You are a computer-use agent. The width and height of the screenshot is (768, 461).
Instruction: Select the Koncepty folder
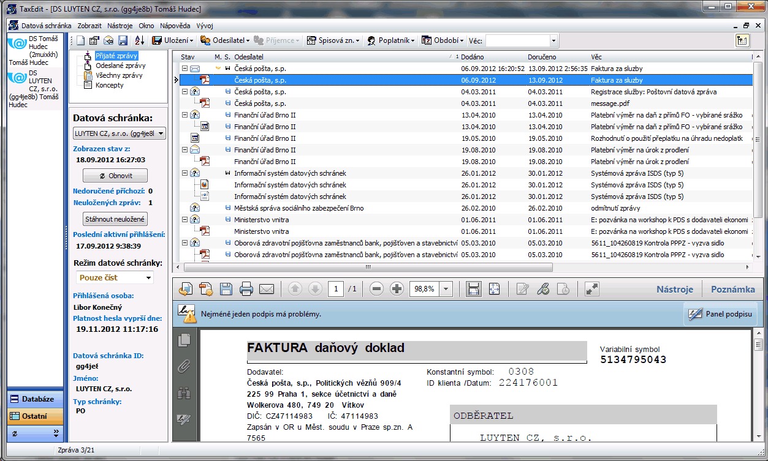point(109,85)
